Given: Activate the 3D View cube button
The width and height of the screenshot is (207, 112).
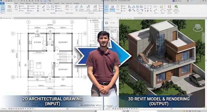Looking at the screenshot, I should pos(112,8).
